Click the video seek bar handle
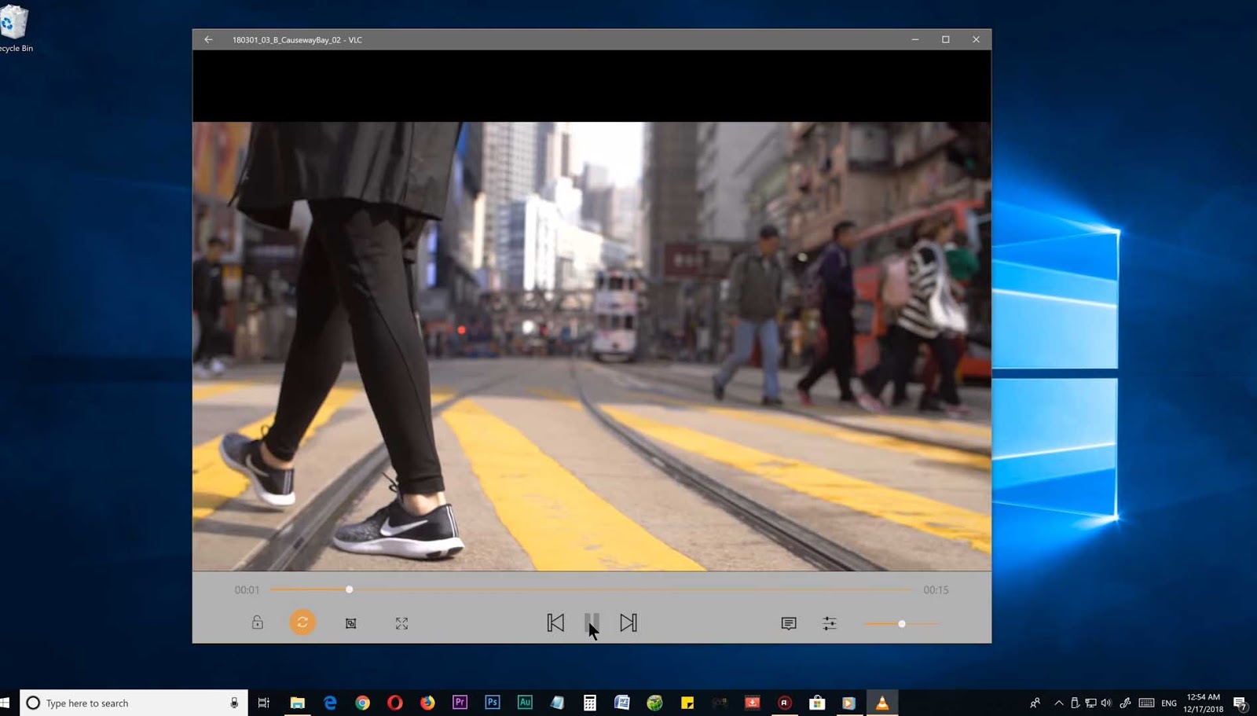This screenshot has width=1257, height=716. 350,589
